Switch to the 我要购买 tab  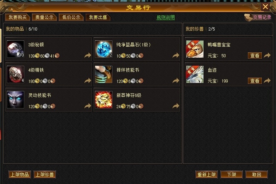tap(18, 17)
